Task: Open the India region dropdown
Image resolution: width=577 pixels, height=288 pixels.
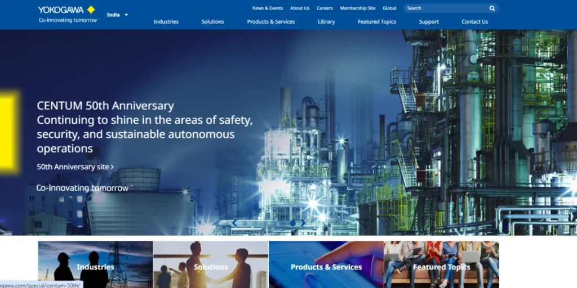Action: point(117,15)
